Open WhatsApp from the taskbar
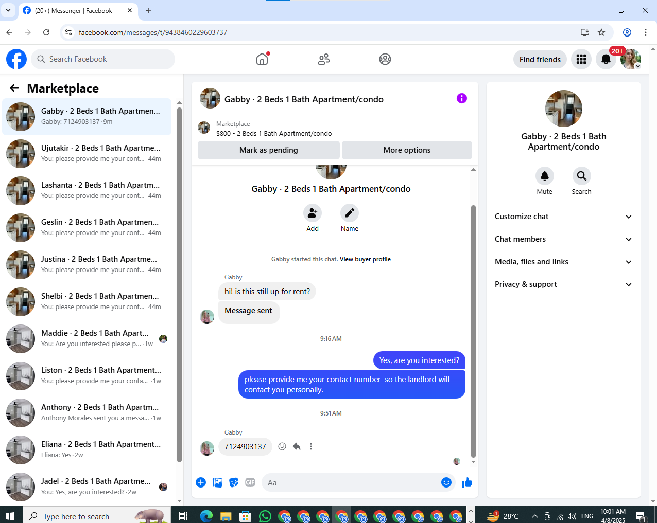 [265, 516]
